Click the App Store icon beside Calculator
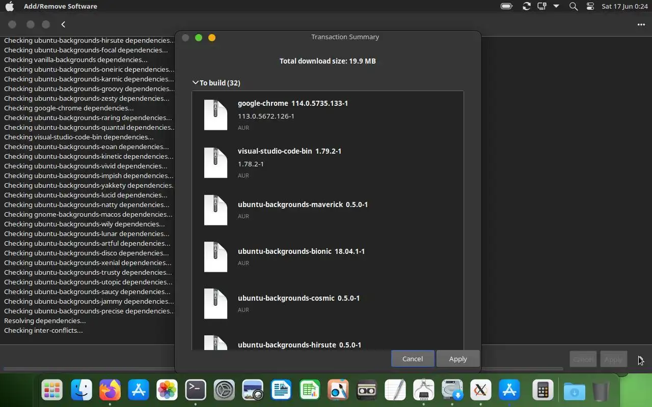 point(509,390)
